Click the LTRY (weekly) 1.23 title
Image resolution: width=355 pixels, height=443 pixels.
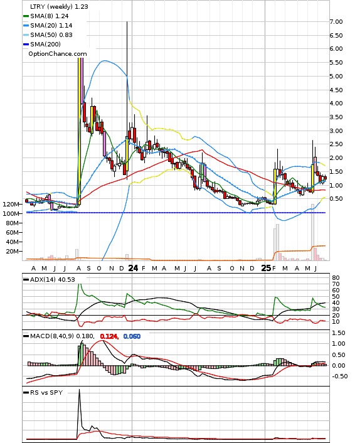click(59, 6)
